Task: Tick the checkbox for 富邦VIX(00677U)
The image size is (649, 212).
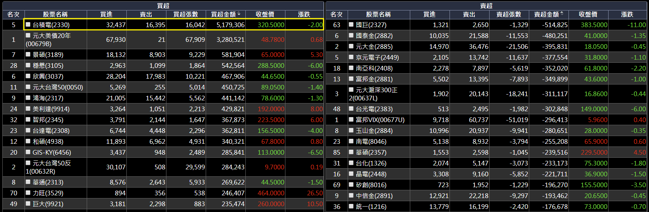Action: tap(351, 120)
